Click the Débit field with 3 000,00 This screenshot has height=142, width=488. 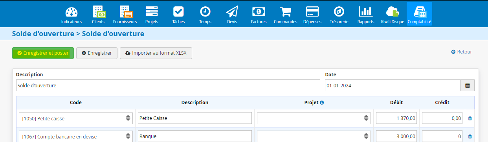point(396,136)
